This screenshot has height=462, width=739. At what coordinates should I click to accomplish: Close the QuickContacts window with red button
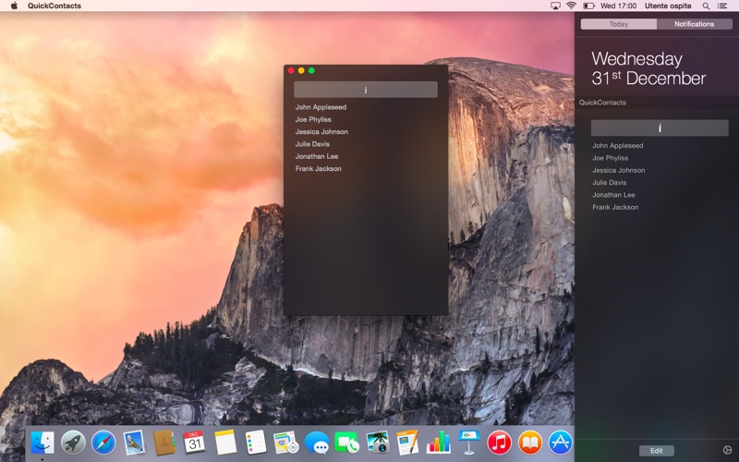coord(291,70)
